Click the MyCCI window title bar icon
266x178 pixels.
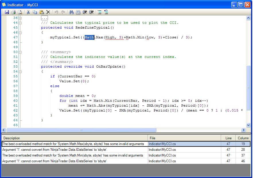coord(4,5)
